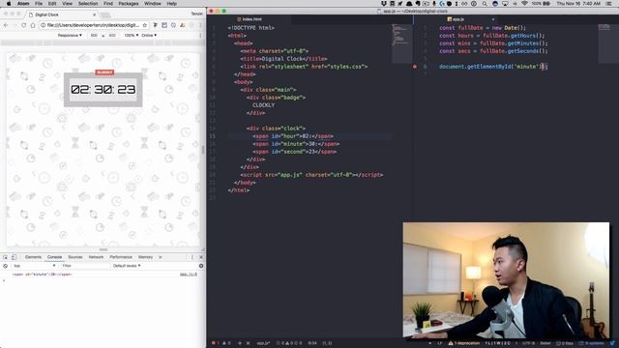Click the 02:30:23 clock display
Screen dimensions: 619x348
(x=103, y=90)
